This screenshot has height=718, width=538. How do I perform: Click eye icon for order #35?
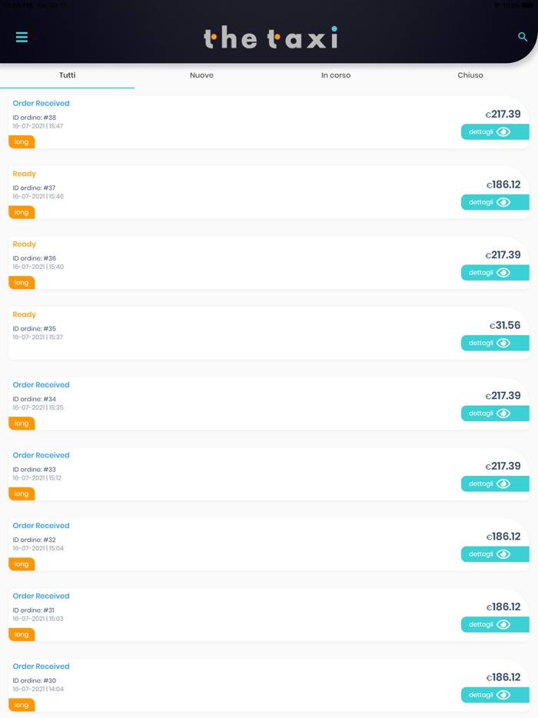pos(503,343)
